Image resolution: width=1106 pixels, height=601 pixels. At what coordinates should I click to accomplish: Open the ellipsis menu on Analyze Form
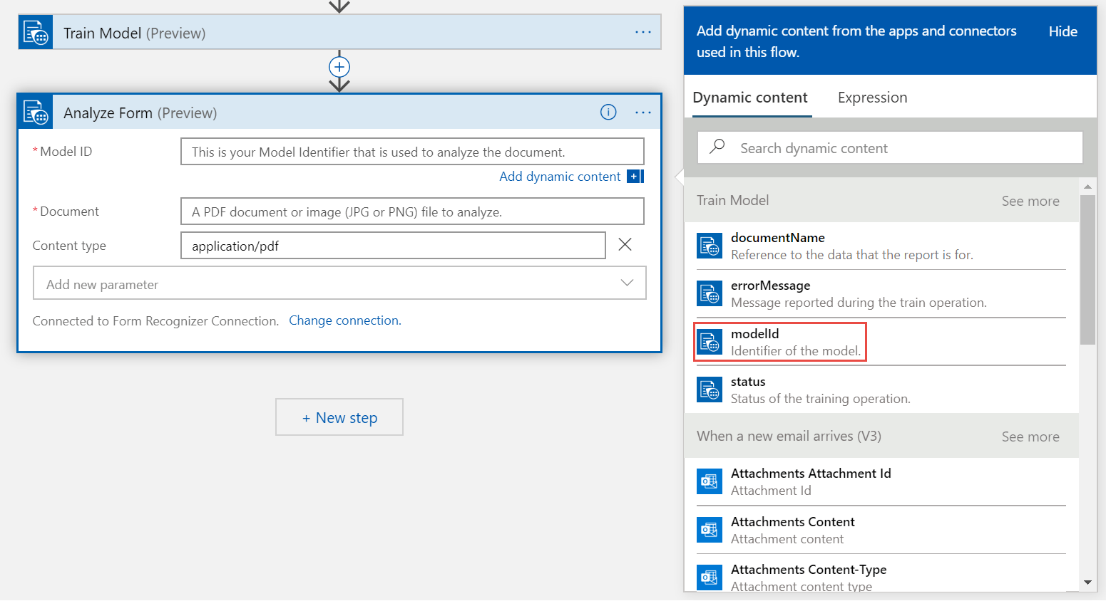643,112
